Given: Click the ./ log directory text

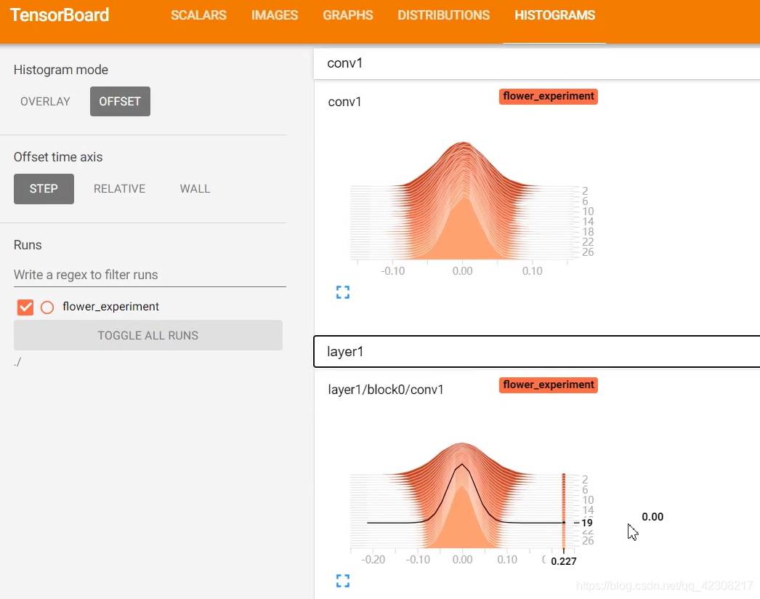Looking at the screenshot, I should coord(17,362).
